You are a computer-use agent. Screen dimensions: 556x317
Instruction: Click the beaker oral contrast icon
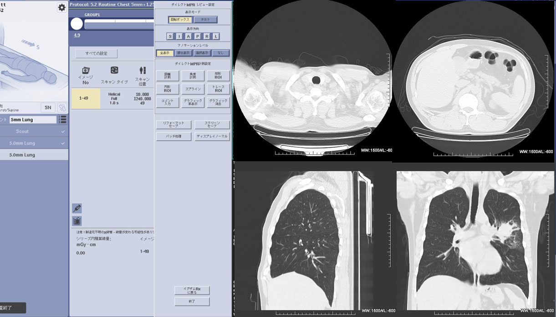pyautogui.click(x=77, y=221)
